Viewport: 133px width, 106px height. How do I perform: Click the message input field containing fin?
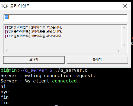pyautogui.click(x=65, y=18)
